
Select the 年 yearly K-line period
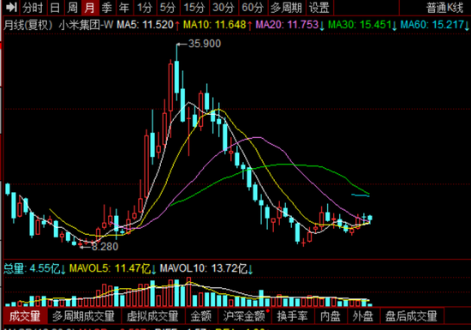coord(124,7)
